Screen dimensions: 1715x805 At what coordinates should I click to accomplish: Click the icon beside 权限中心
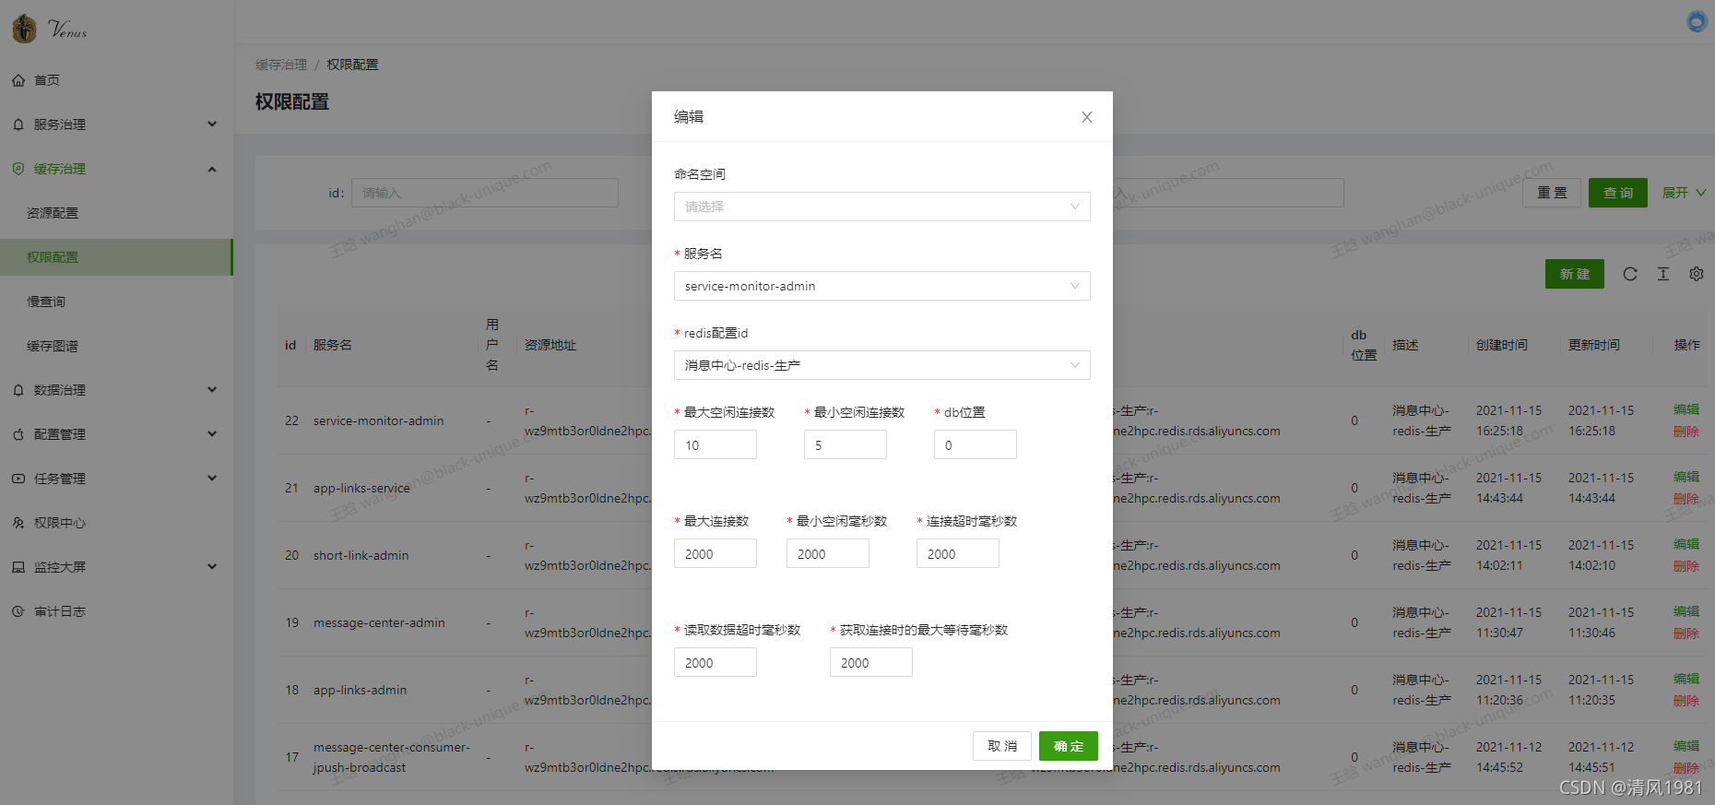tap(18, 523)
